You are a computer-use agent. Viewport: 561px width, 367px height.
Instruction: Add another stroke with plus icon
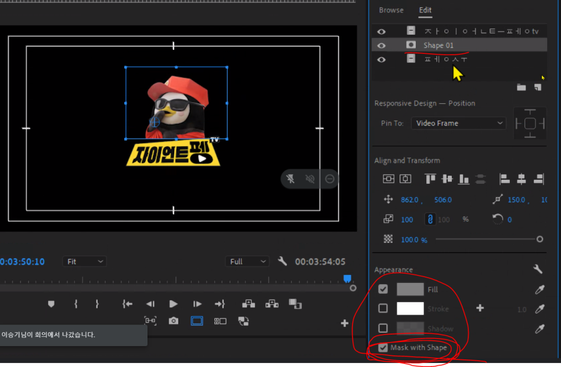(480, 308)
